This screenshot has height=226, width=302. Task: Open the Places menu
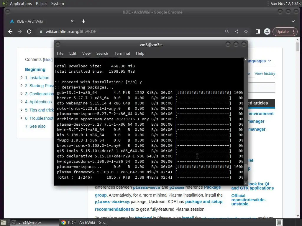(x=42, y=4)
